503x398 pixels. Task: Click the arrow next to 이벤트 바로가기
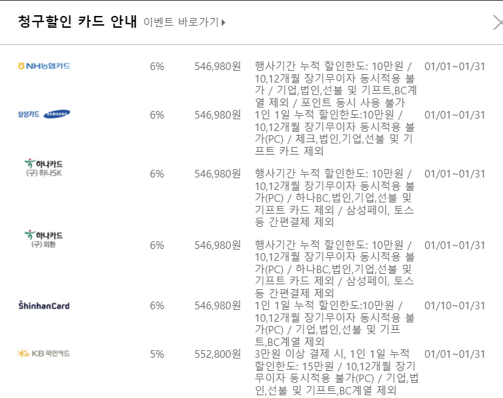pyautogui.click(x=224, y=22)
